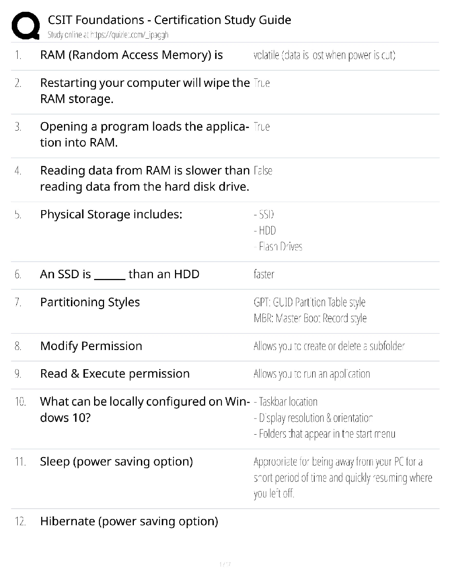450x583 pixels.
Task: Click the 'Read & Execute permission' term
Action: tap(115, 374)
